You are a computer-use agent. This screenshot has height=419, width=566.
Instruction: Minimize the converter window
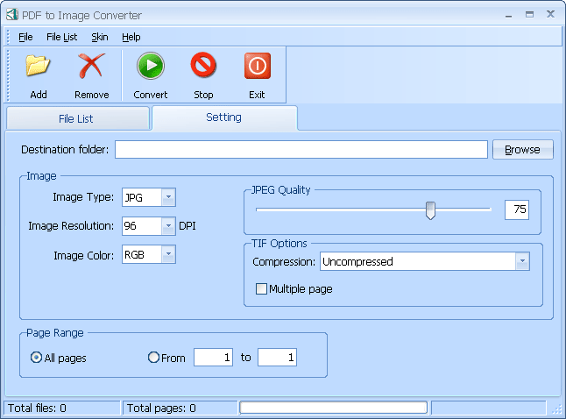tap(508, 15)
